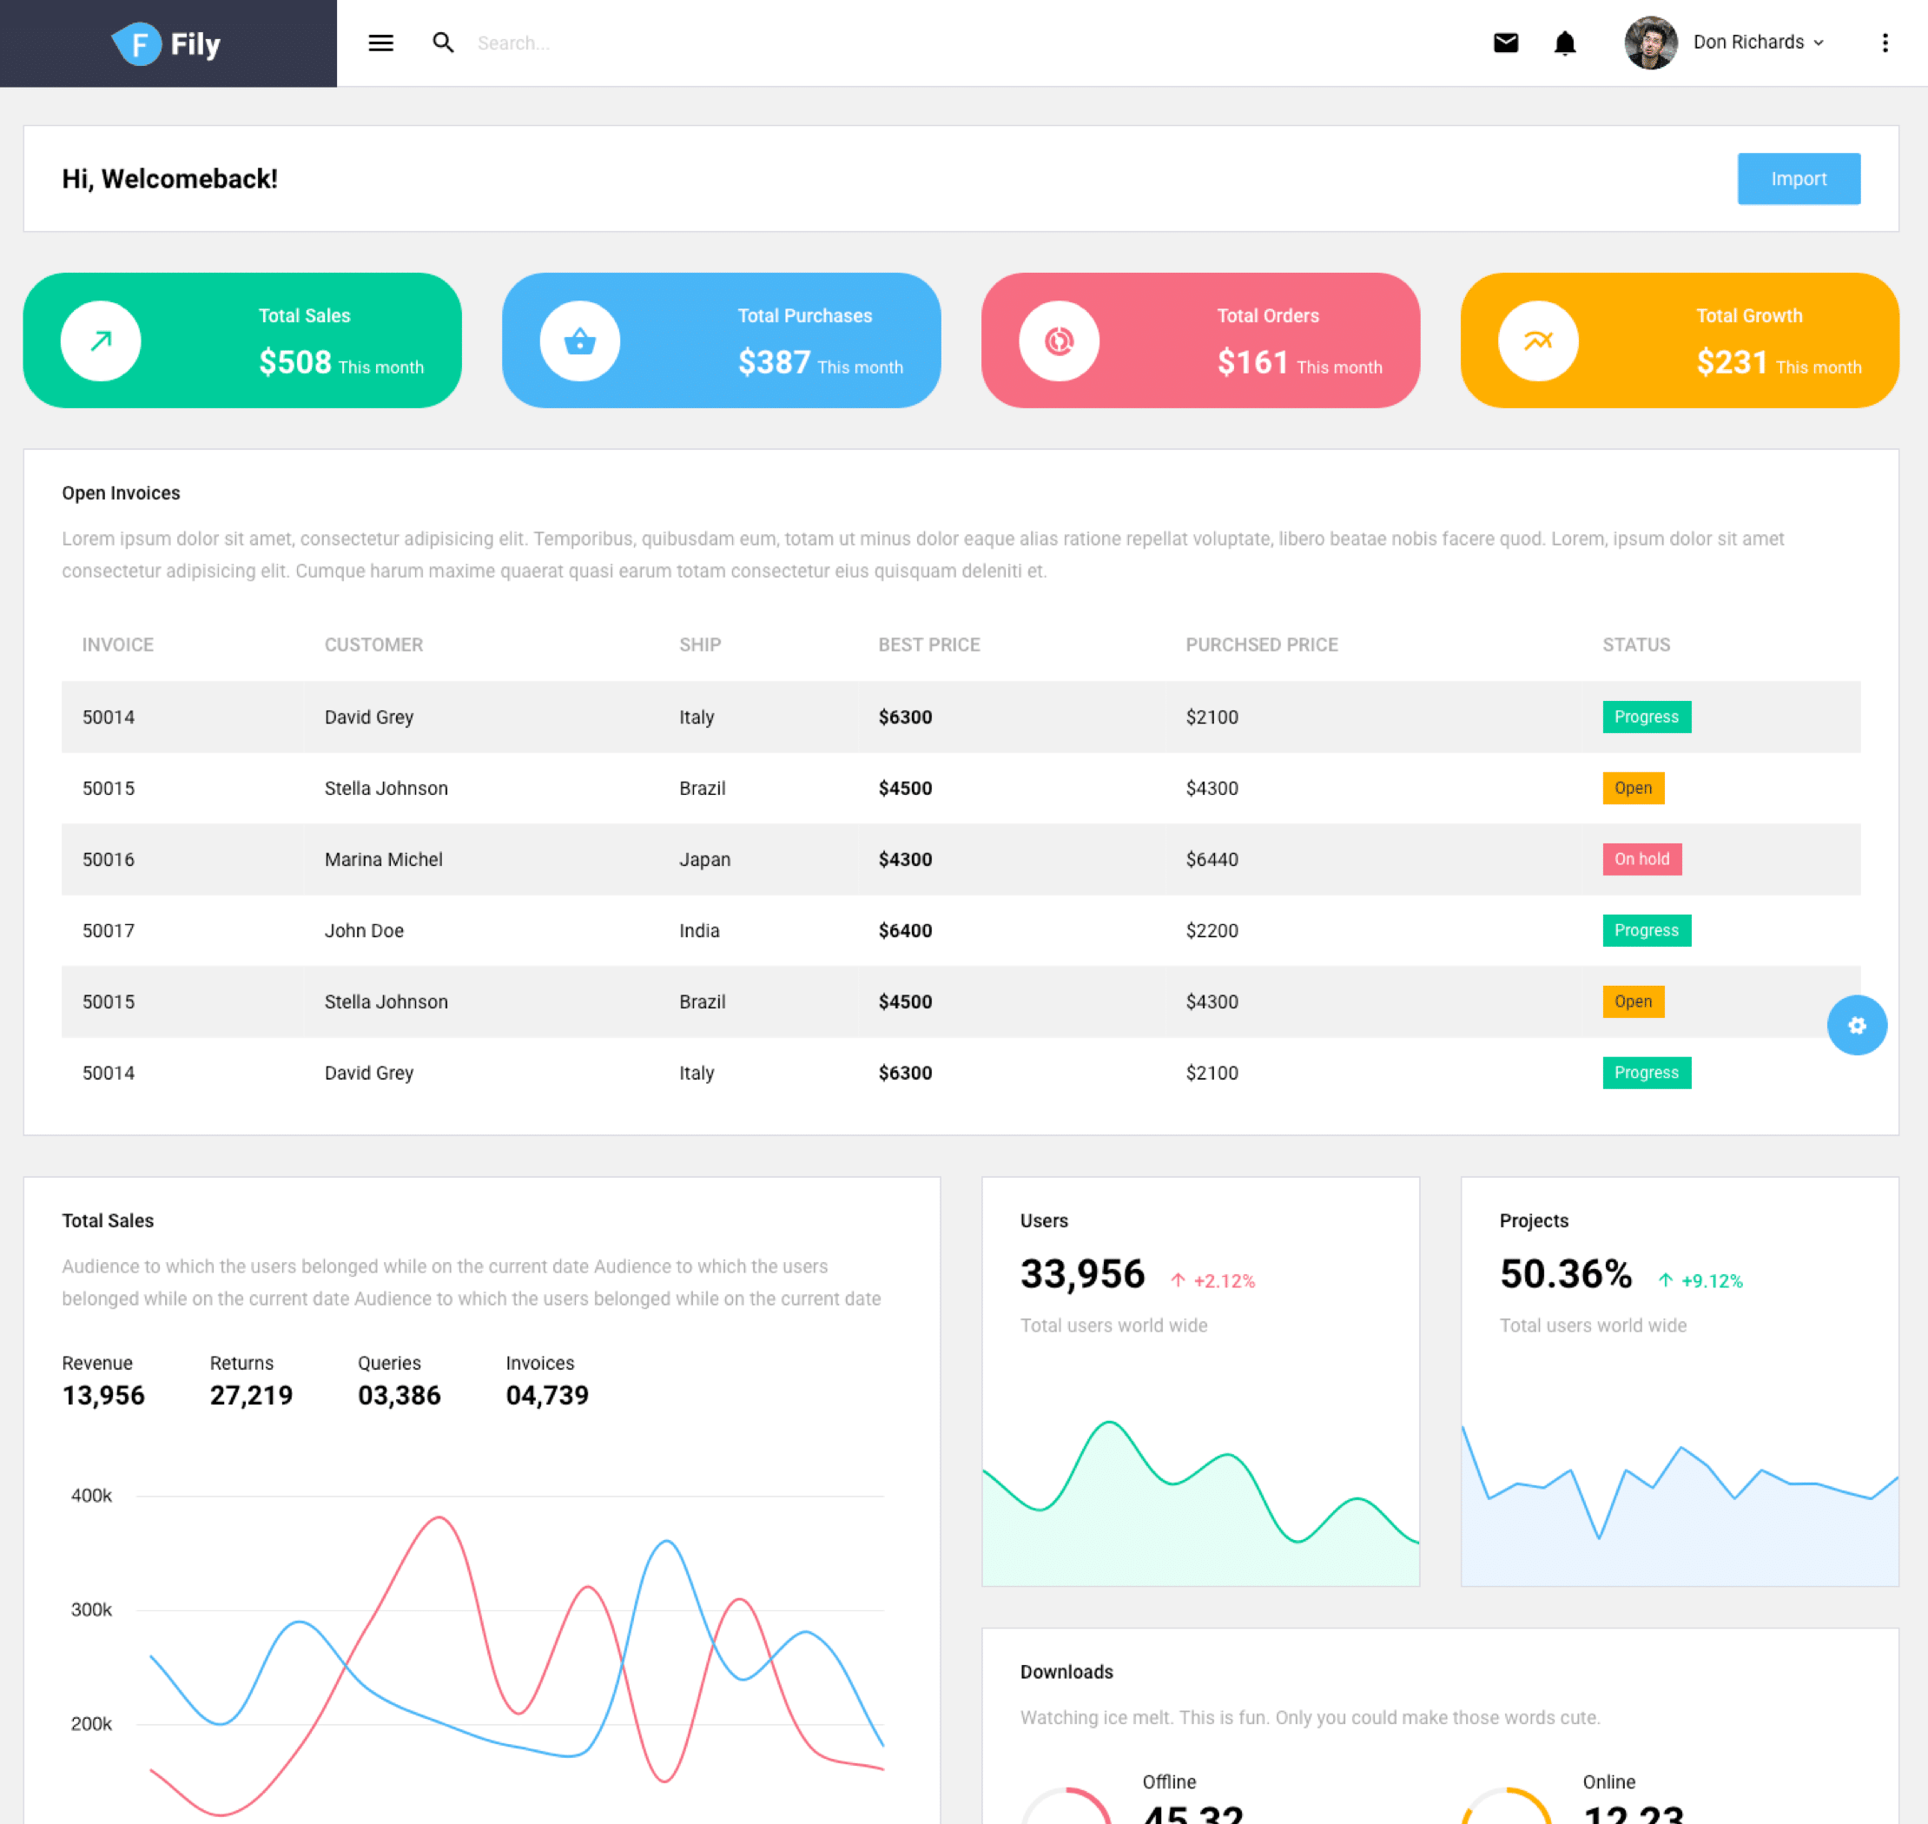The height and width of the screenshot is (1824, 1928).
Task: Open the mail inbox icon
Action: point(1505,43)
